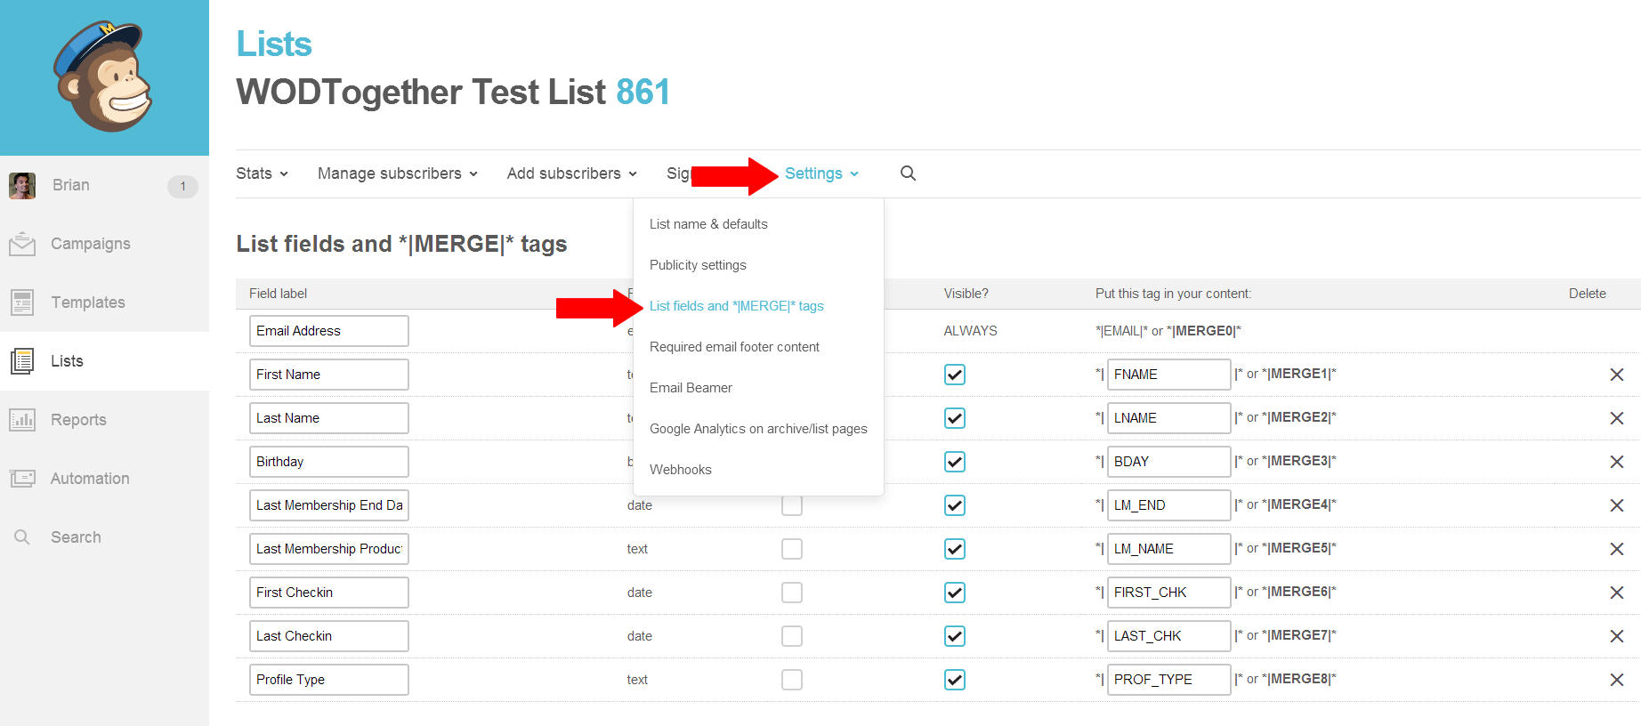This screenshot has width=1641, height=726.
Task: Choose Webhooks from Settings menu
Action: click(681, 470)
